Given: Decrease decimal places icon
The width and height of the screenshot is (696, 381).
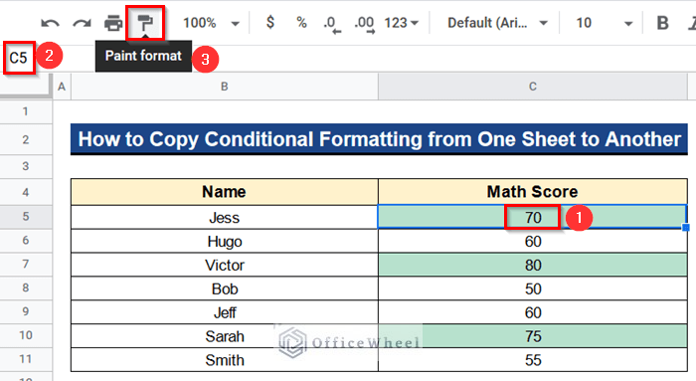Looking at the screenshot, I should (332, 24).
